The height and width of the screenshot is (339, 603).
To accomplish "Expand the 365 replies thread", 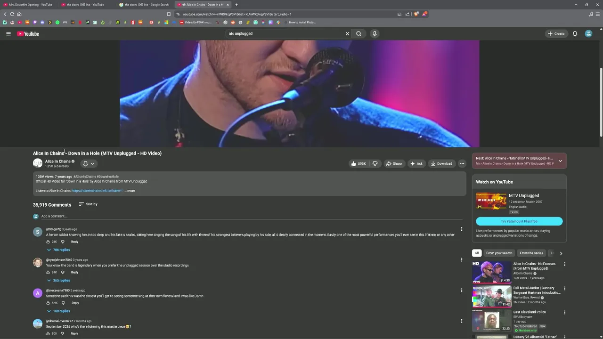I will tap(58, 280).
